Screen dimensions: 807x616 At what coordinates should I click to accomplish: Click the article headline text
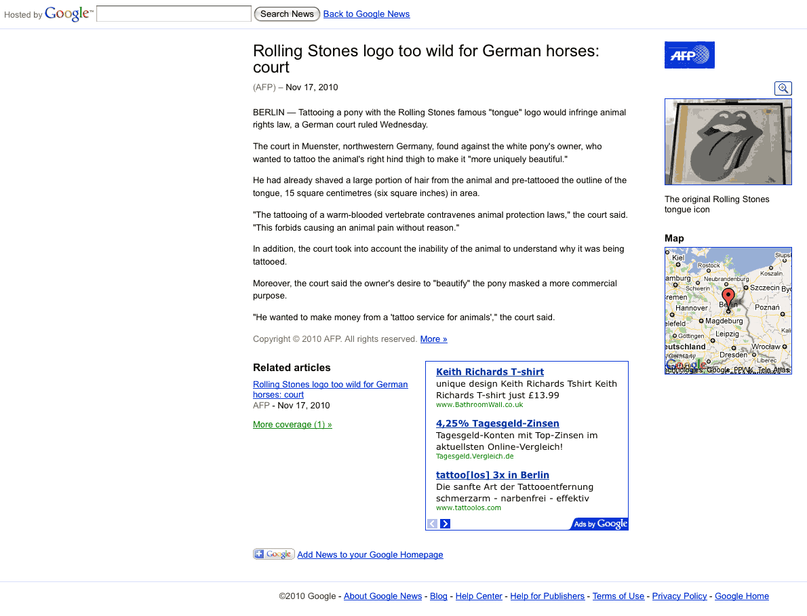tap(426, 59)
